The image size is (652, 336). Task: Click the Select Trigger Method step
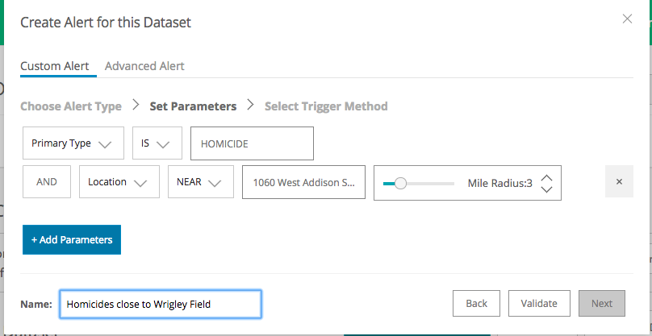tap(326, 106)
